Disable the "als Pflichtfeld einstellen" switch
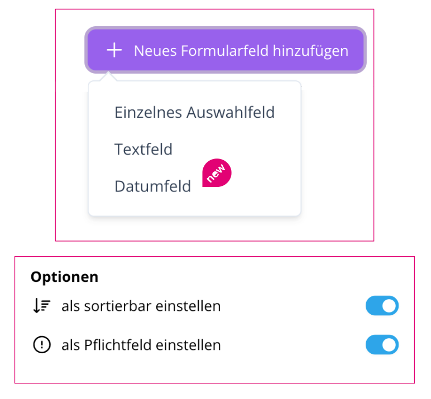This screenshot has width=431, height=399. (382, 345)
